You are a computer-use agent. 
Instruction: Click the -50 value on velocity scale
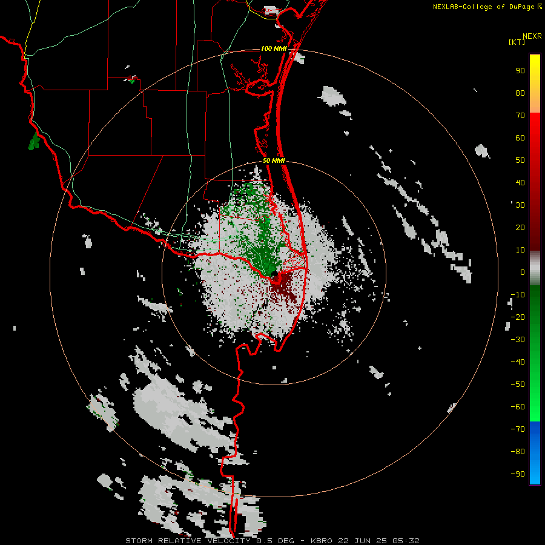[518, 384]
